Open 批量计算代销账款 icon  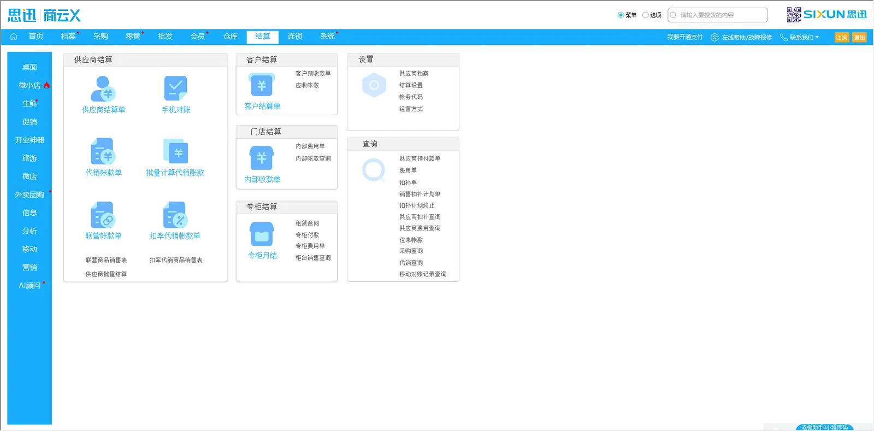point(175,151)
